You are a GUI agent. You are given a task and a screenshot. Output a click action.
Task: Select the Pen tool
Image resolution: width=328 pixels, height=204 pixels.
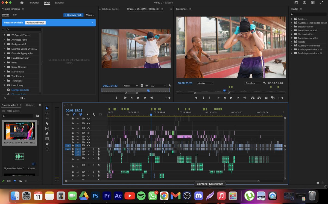(47, 134)
